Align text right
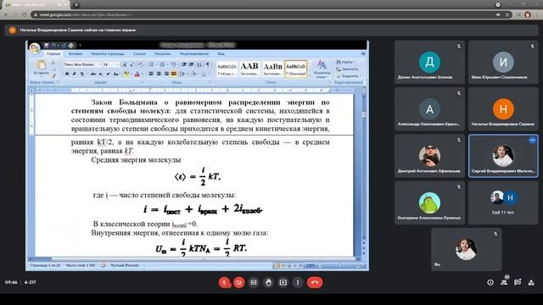This screenshot has height=305, width=543. point(166,74)
